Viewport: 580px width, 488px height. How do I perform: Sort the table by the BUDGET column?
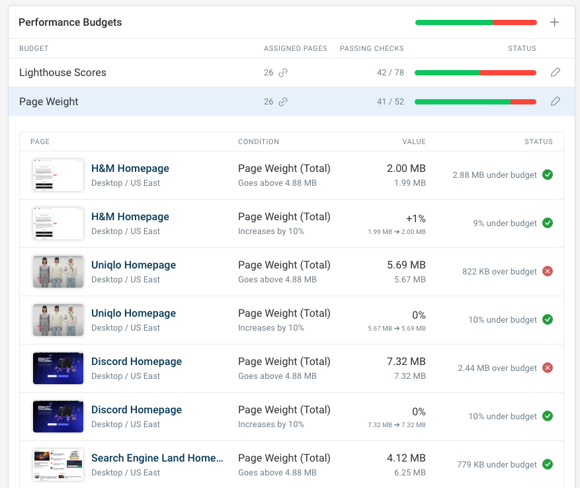[x=34, y=48]
